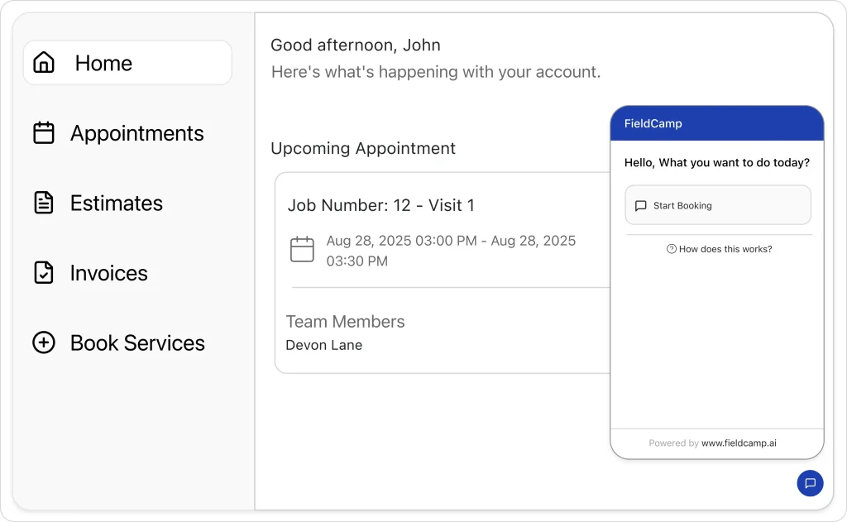Screen dimensions: 847x522
Task: Click the house icon in the sidebar
Action: click(x=44, y=63)
